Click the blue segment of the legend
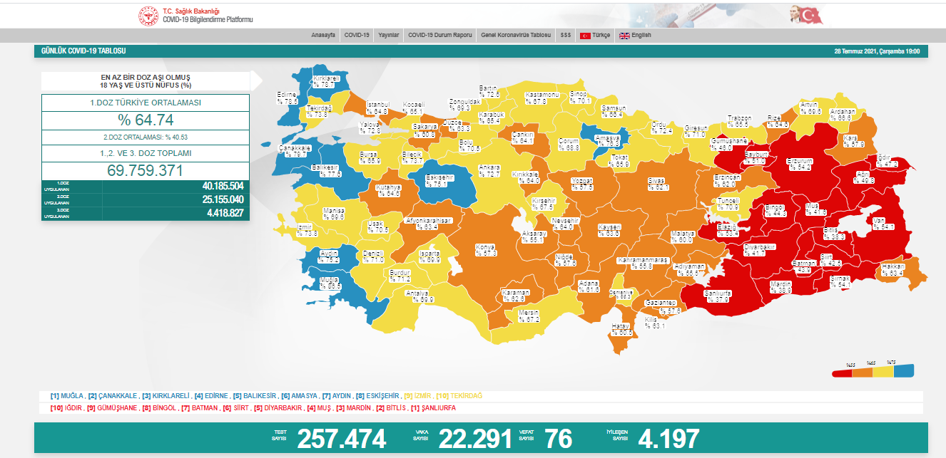The image size is (946, 458). [x=904, y=370]
